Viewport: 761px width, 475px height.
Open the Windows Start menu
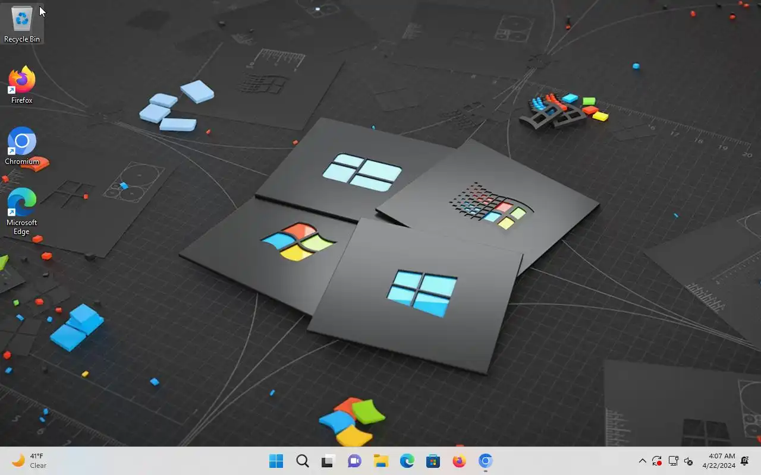point(276,461)
